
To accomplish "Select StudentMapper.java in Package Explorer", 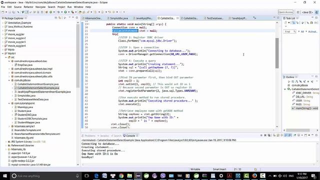I will click(x=28, y=122).
